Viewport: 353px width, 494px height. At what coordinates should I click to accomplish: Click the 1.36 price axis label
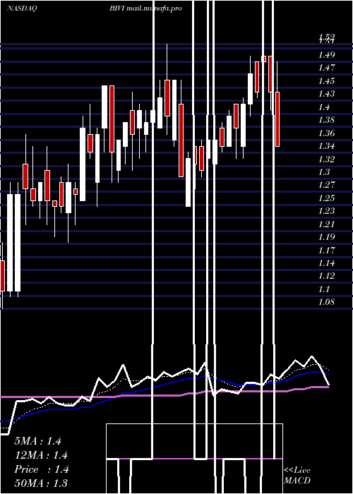click(x=326, y=133)
